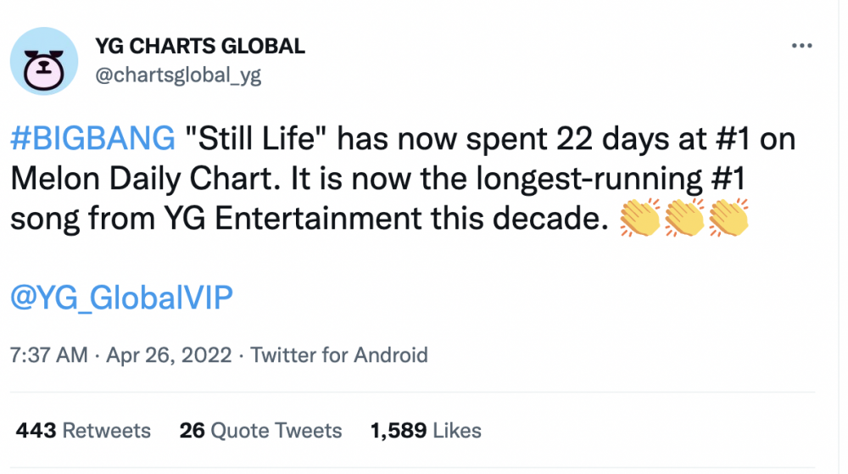This screenshot has height=474, width=848.
Task: Click the "longest-running #1" phrase in tweet
Action: [611, 178]
